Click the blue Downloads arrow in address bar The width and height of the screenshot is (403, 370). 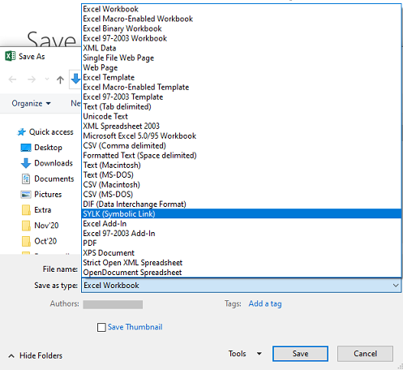click(x=76, y=79)
